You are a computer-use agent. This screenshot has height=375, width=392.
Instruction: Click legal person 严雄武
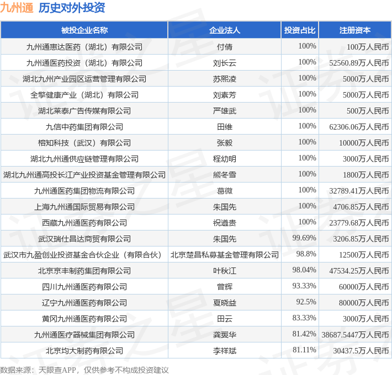(225, 111)
